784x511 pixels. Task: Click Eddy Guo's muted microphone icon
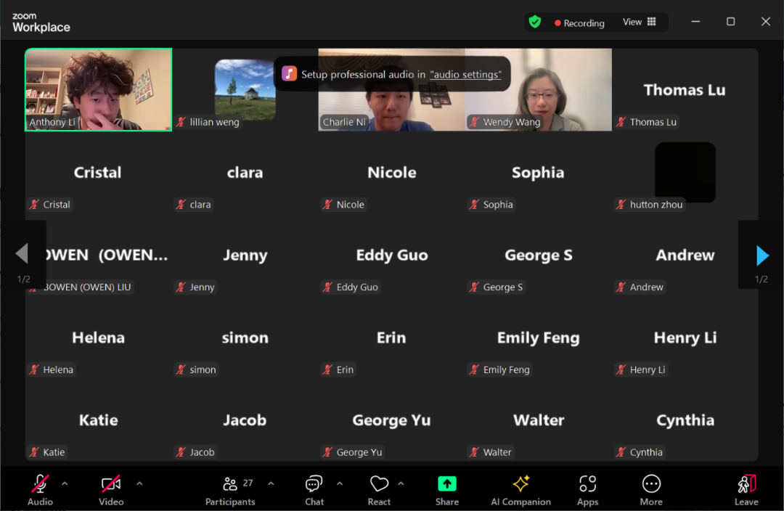327,287
